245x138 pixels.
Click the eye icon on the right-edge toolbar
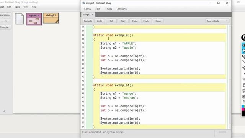[x=243, y=45]
